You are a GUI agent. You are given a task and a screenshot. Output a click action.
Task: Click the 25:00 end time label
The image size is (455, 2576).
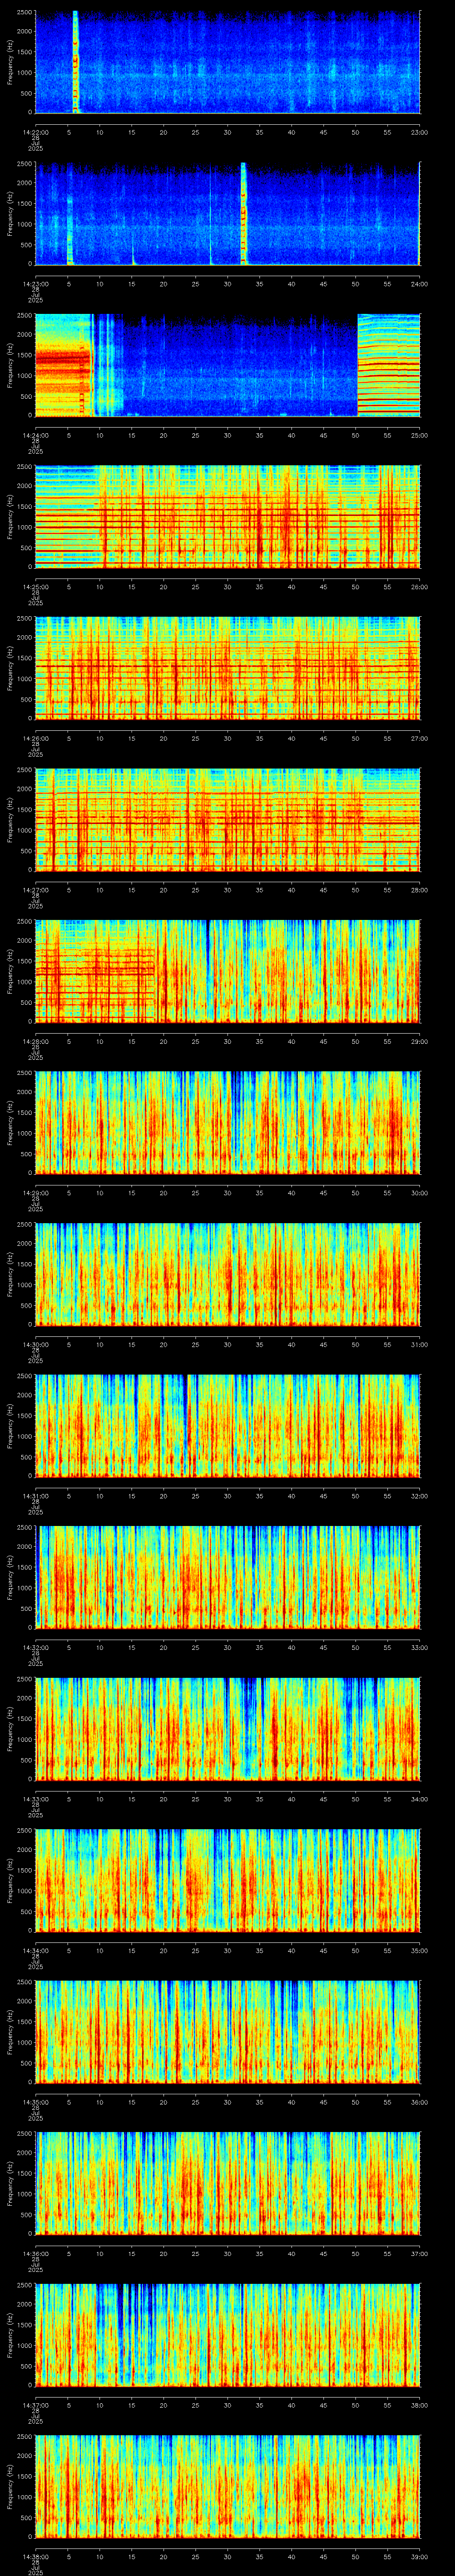click(x=419, y=435)
